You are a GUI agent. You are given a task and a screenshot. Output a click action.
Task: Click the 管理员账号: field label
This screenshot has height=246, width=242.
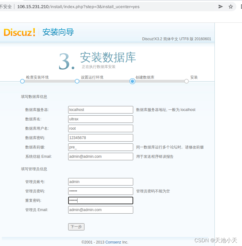click(x=35, y=182)
